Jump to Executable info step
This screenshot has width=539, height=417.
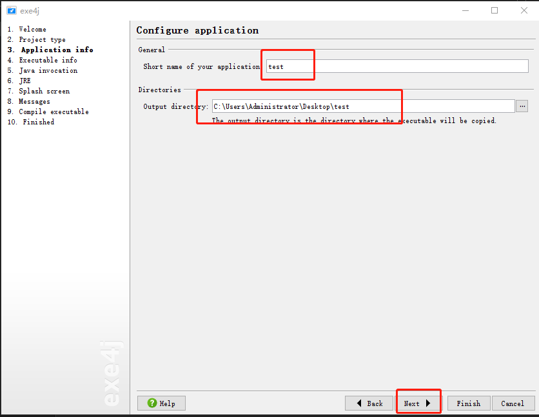click(x=43, y=60)
